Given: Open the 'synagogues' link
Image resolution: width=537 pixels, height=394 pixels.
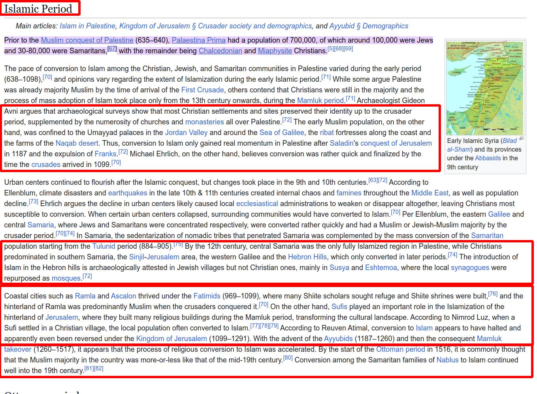Looking at the screenshot, I should click(x=470, y=268).
